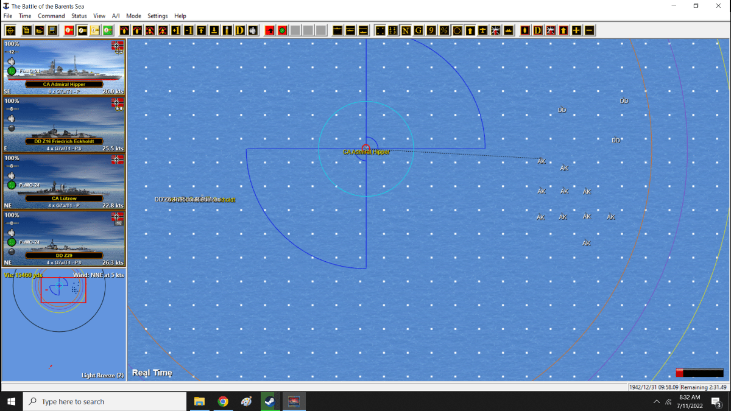Click the up-arrow-under-bar toolbar icon
The width and height of the screenshot is (731, 411).
click(x=201, y=30)
